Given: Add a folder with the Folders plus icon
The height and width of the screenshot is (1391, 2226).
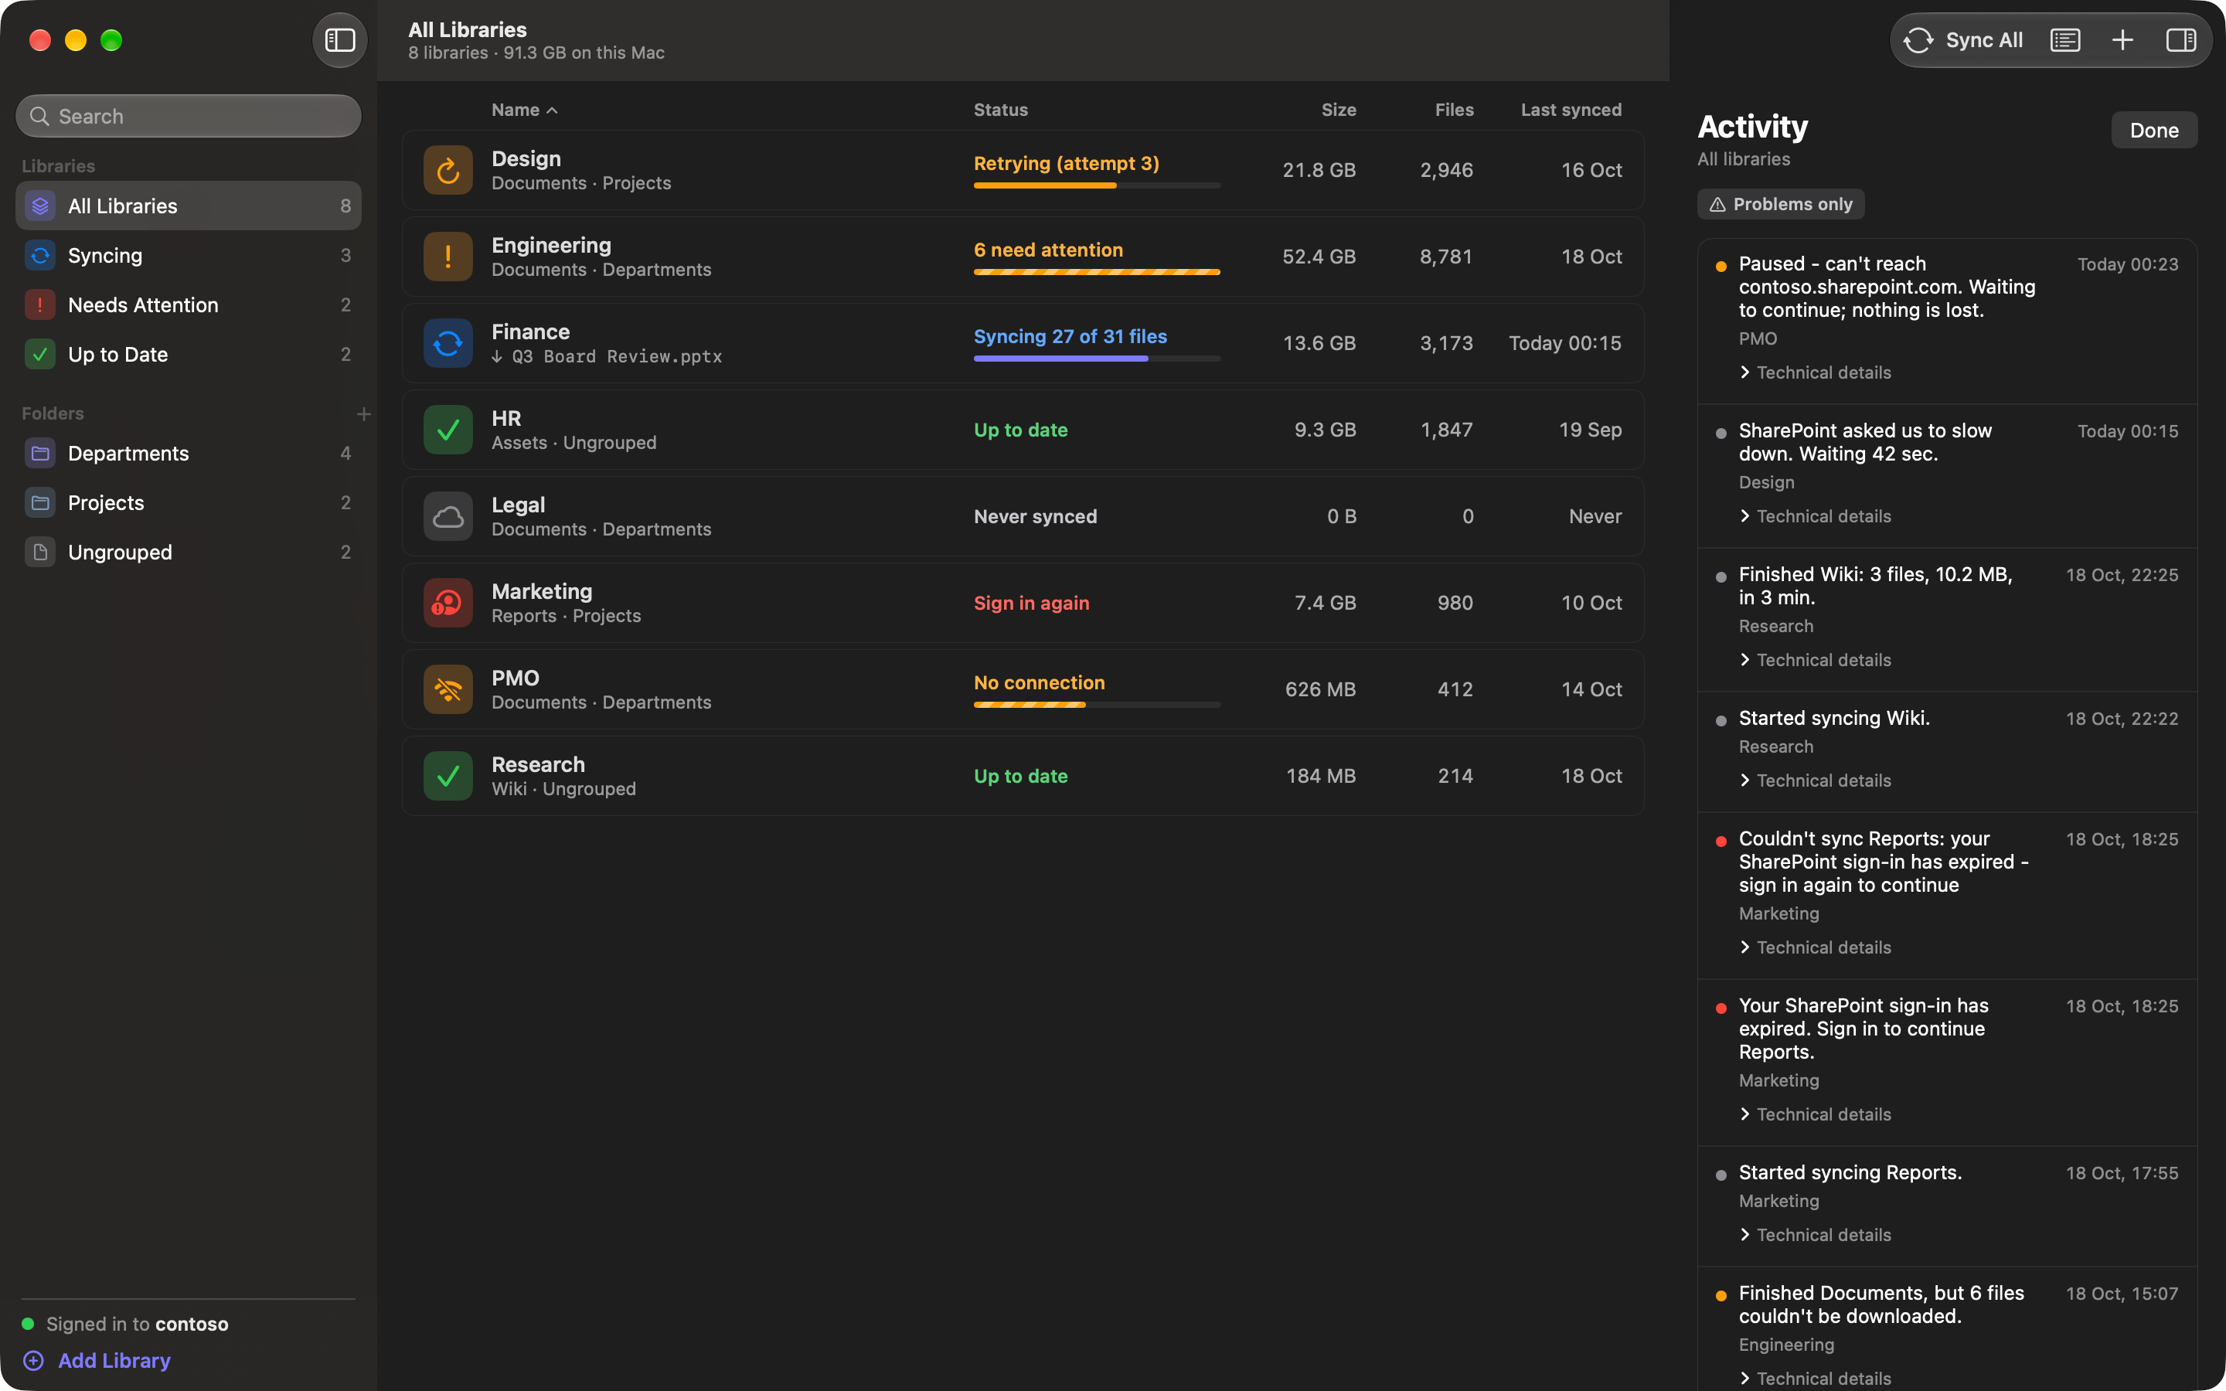Looking at the screenshot, I should [363, 414].
